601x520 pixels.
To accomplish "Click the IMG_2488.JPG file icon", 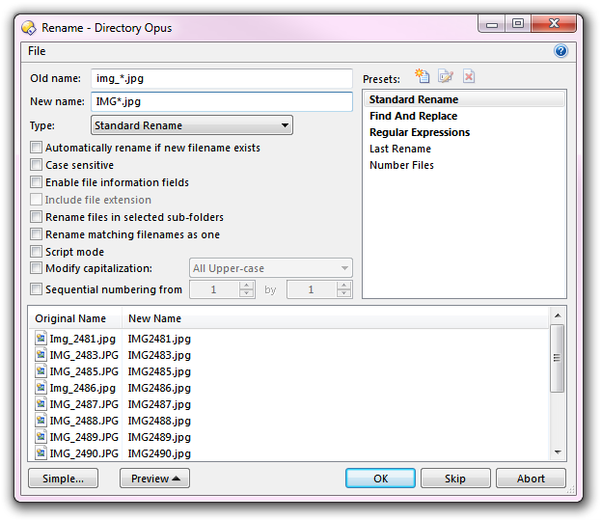I will 41,421.
